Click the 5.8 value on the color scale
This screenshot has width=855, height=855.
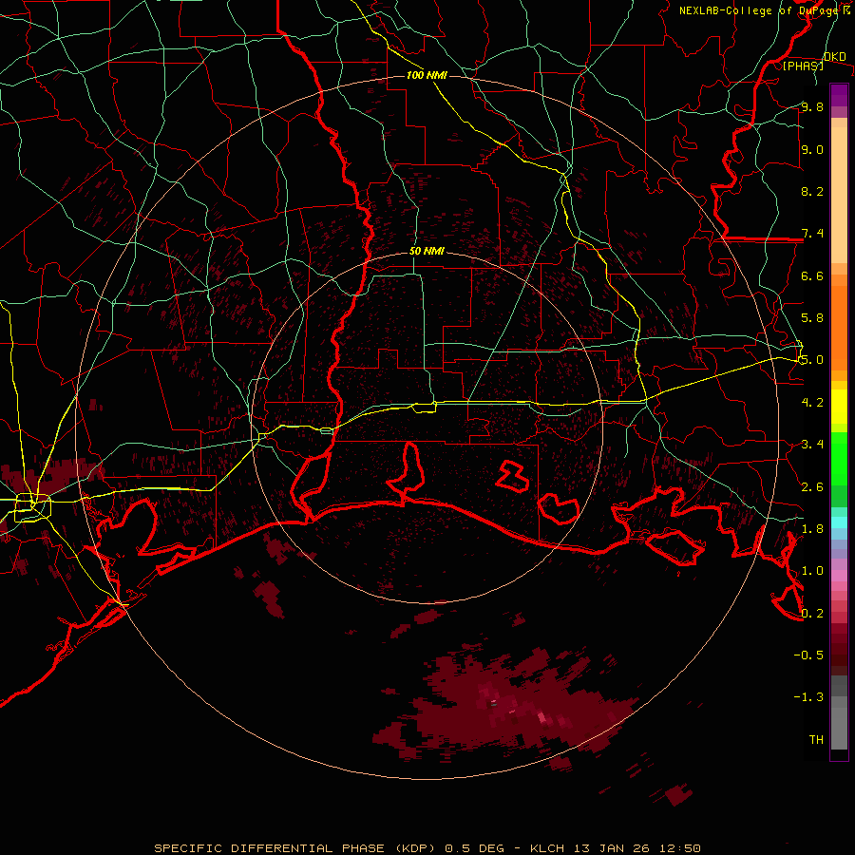(x=812, y=318)
